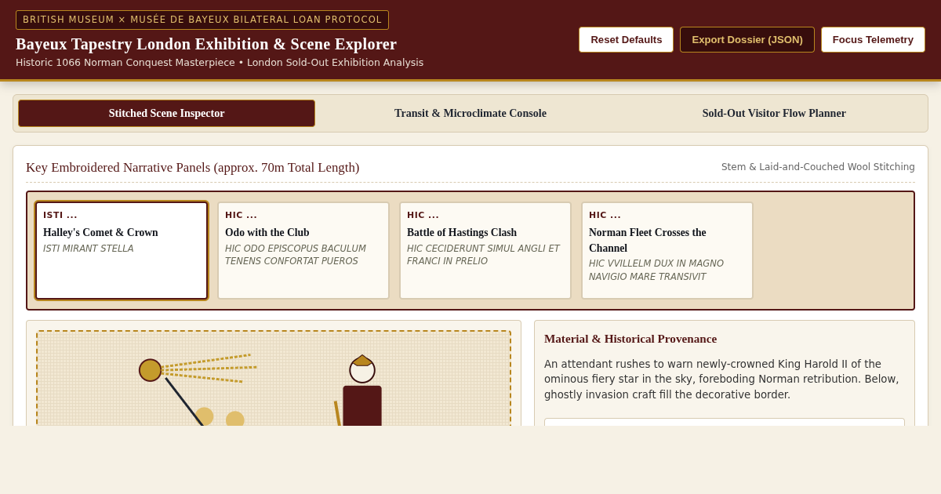Click Key Embroidered Narrative Panels heading
The image size is (941, 494).
(193, 167)
